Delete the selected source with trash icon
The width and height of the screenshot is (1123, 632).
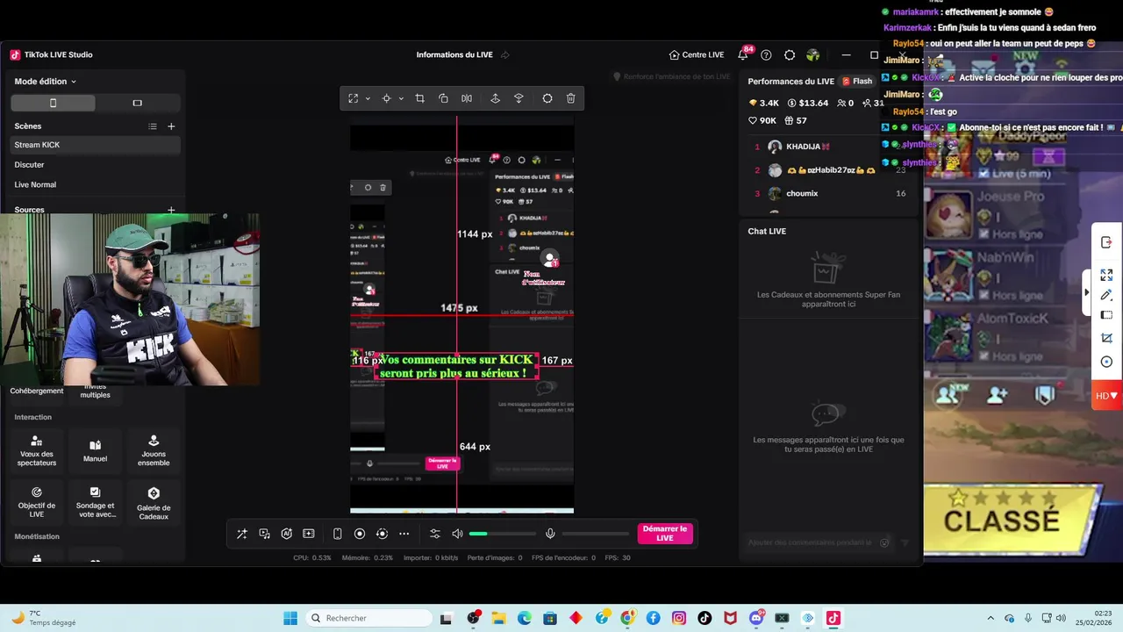571,98
